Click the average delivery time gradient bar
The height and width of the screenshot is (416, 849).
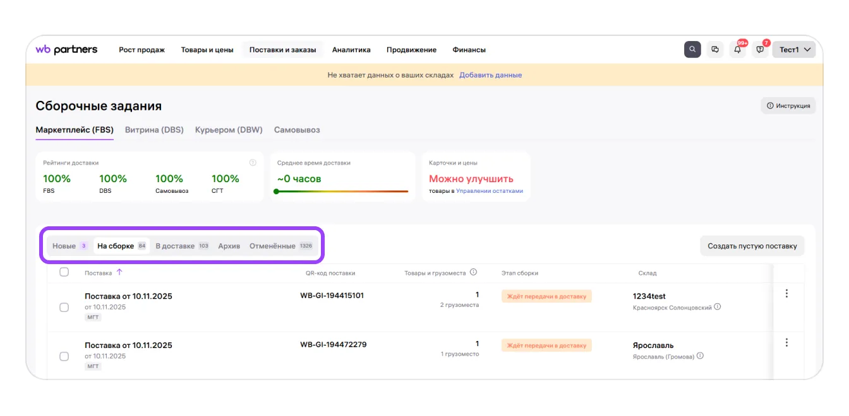342,191
